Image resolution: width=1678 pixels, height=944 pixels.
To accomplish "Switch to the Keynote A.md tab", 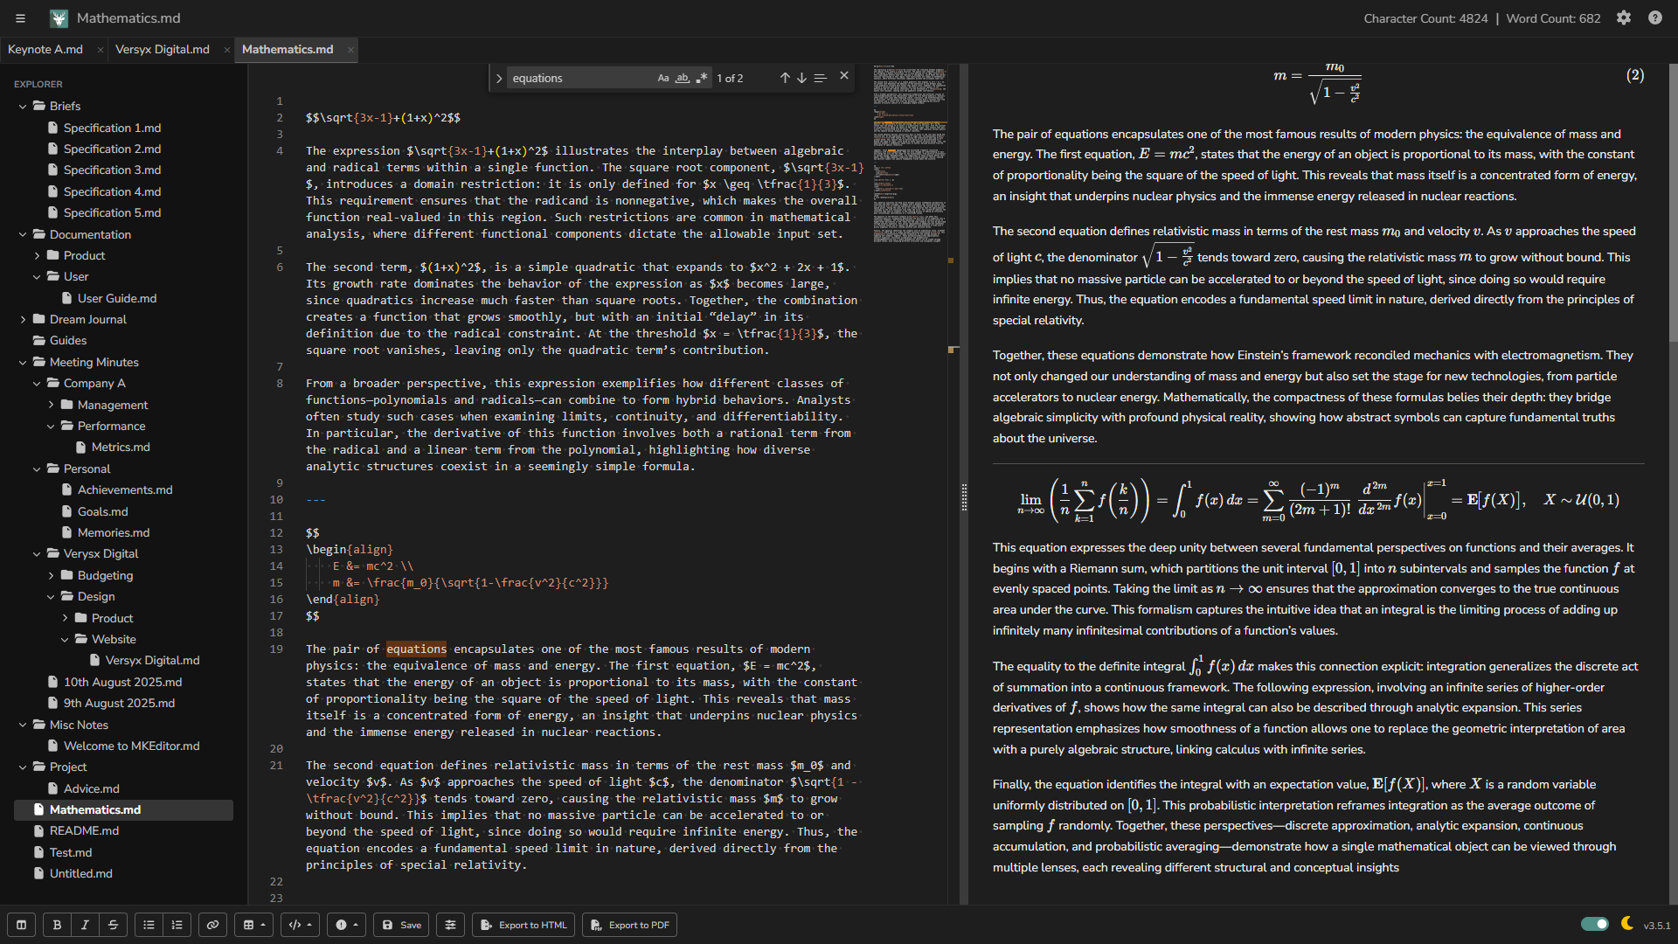I will [45, 49].
